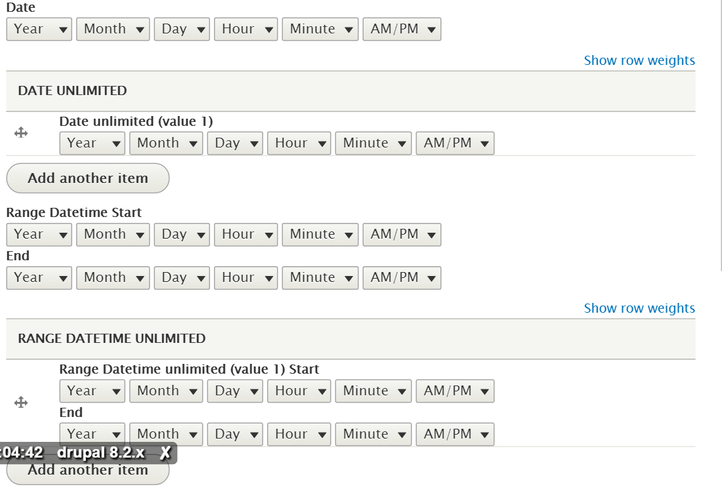Open Minute dropdown for Range Datetime unlimited End
Image resolution: width=722 pixels, height=493 pixels.
click(x=373, y=434)
